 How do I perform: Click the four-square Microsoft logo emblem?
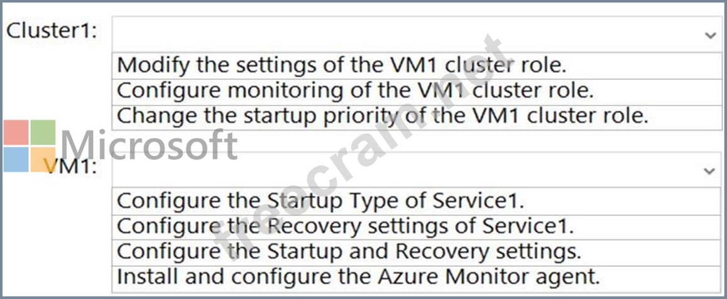(x=30, y=146)
